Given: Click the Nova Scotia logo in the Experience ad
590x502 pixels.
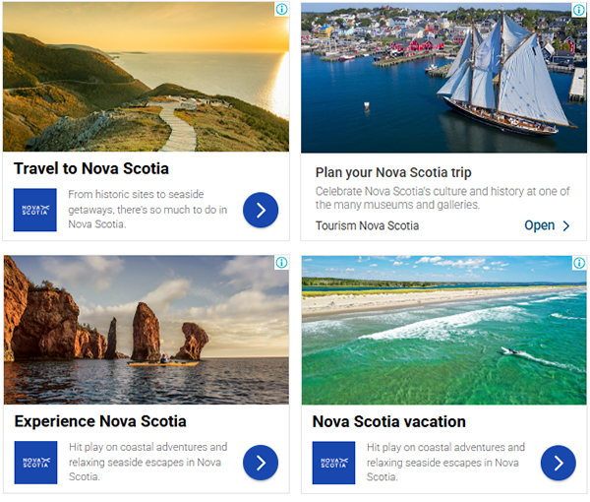Looking at the screenshot, I should (35, 463).
